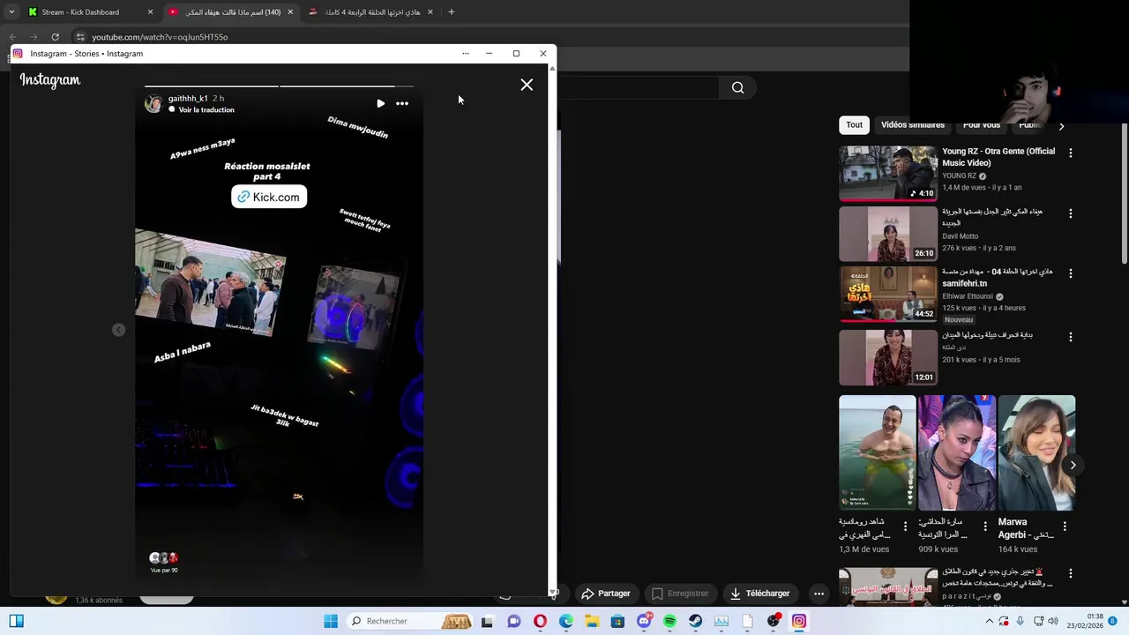Open the gaithhh_k1 profile name
Viewport: 1129px width, 635px height.
[188, 99]
